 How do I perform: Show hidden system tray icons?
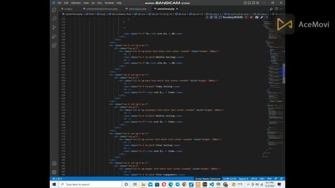click(248, 184)
